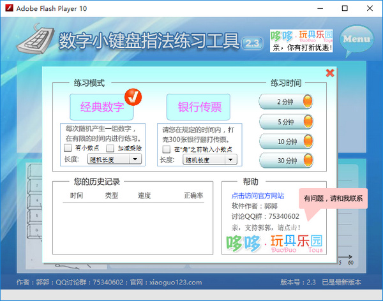Click the Adobe Flash Player title bar icon
Screen dimensions: 383x301
[x=10, y=8]
